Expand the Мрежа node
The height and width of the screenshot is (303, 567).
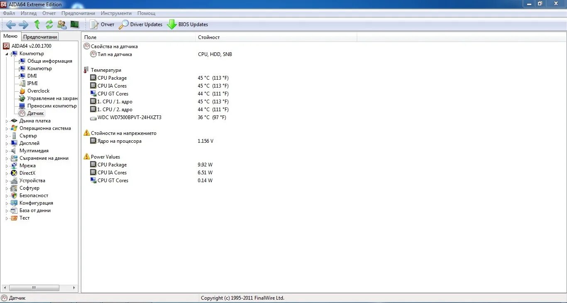point(7,166)
